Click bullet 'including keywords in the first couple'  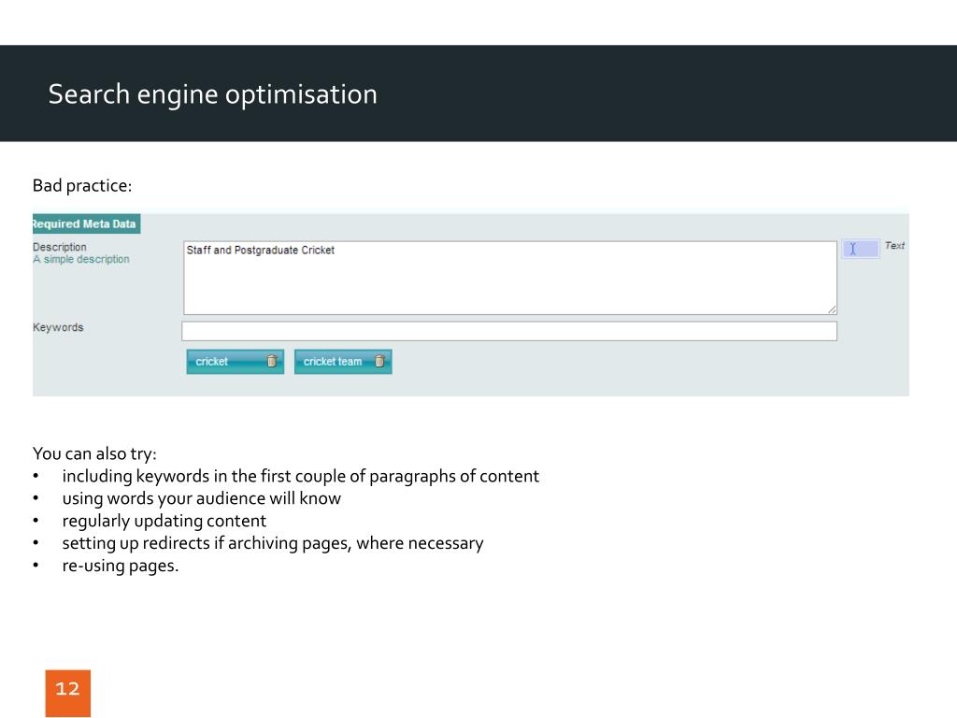(x=300, y=476)
